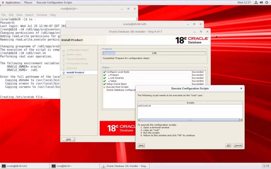The height and width of the screenshot is (169, 271).
Task: Click the installer's Help button
Action: point(68,139)
